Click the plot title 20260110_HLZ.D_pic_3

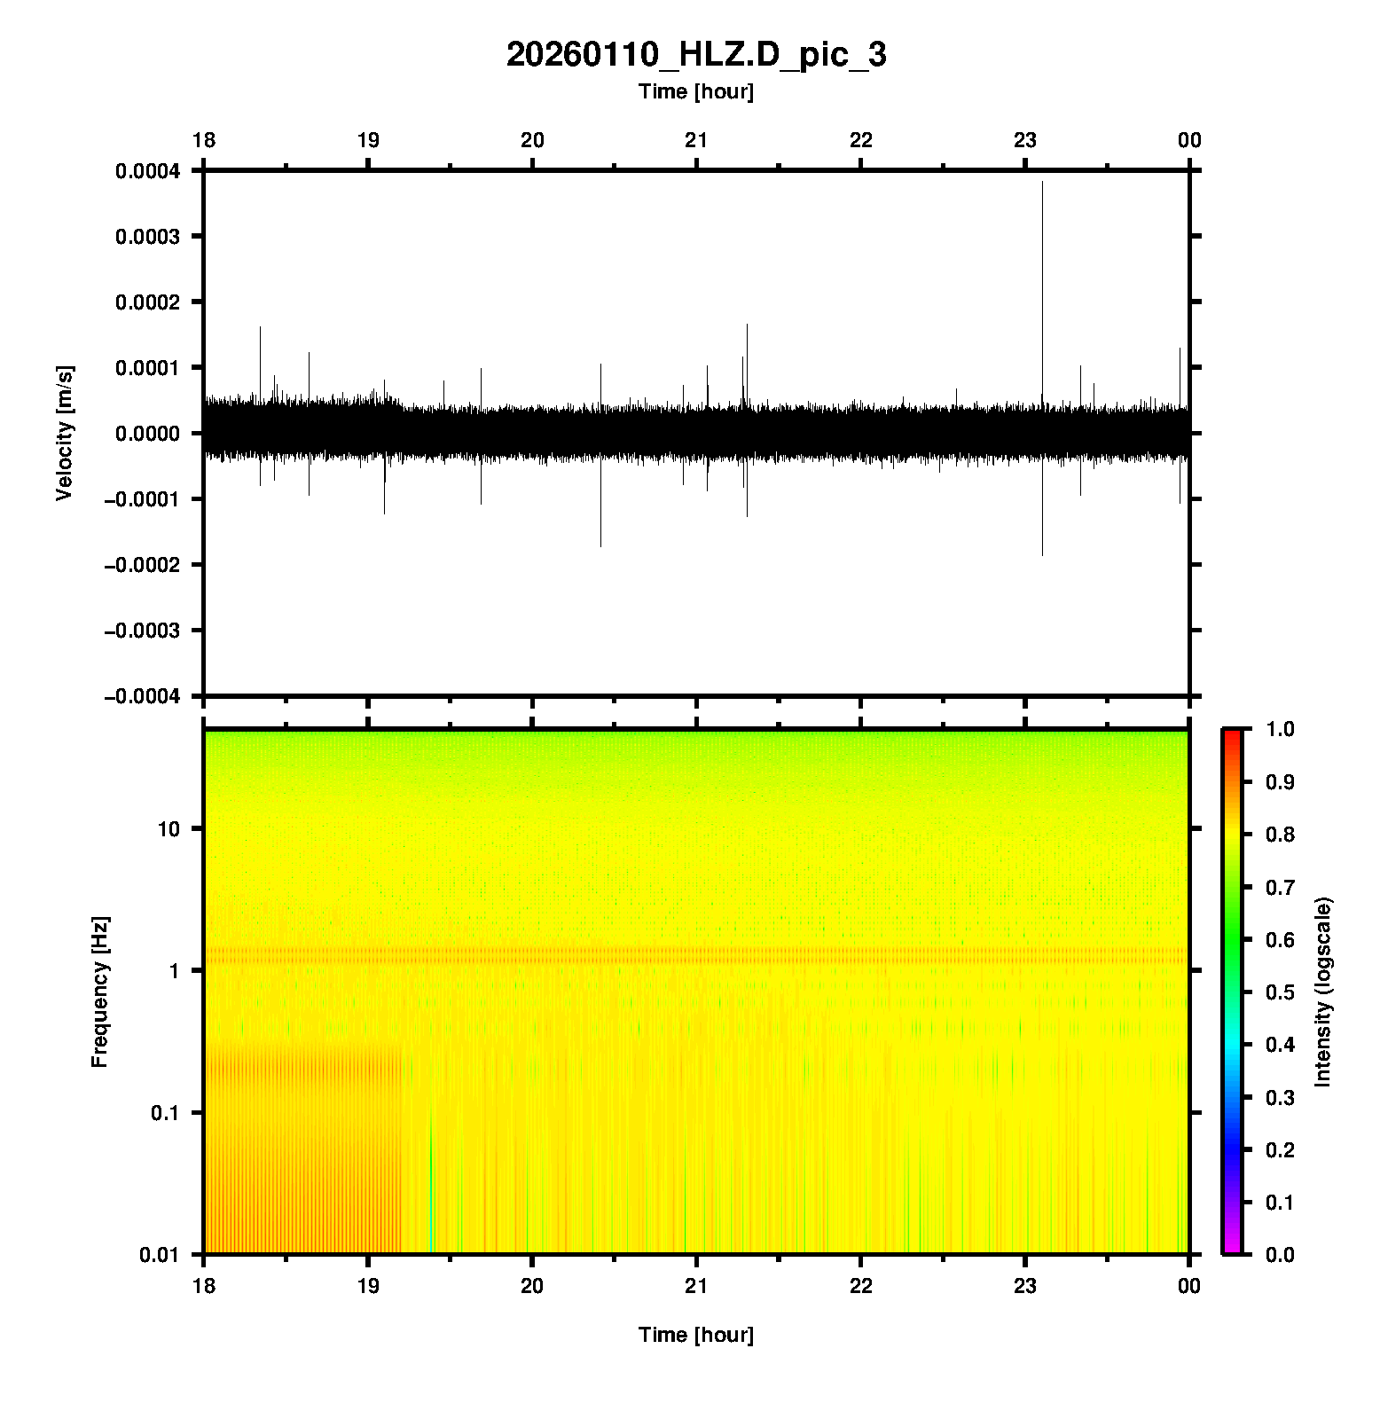(695, 55)
